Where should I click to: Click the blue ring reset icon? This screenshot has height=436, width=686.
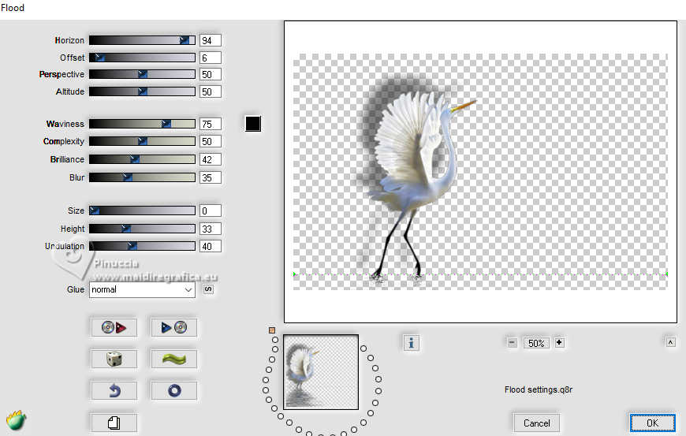pos(173,390)
